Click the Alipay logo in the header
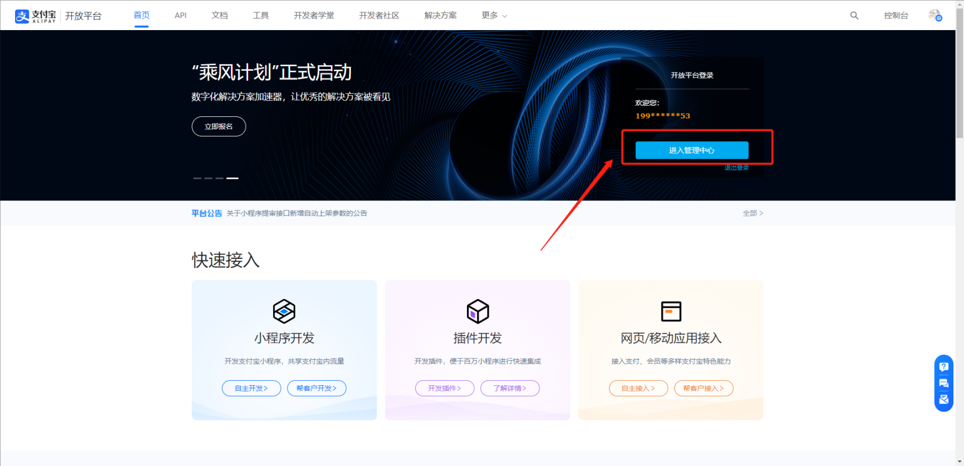 pos(36,16)
